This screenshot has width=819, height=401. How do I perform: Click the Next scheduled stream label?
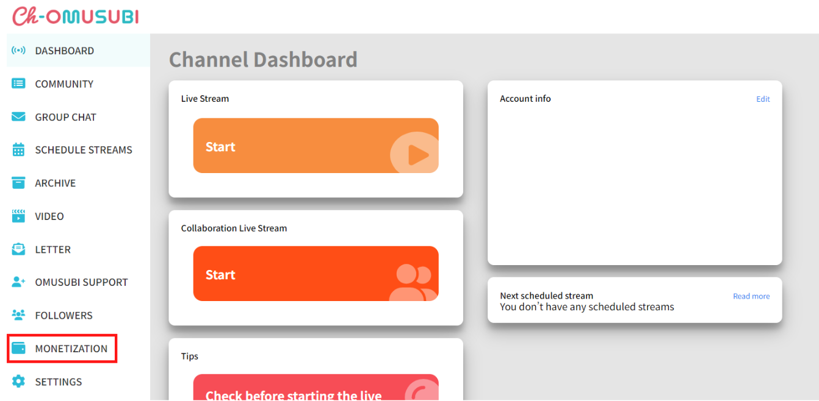point(546,296)
